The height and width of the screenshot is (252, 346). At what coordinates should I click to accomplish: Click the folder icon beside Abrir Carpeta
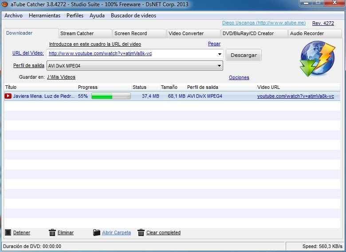97,232
